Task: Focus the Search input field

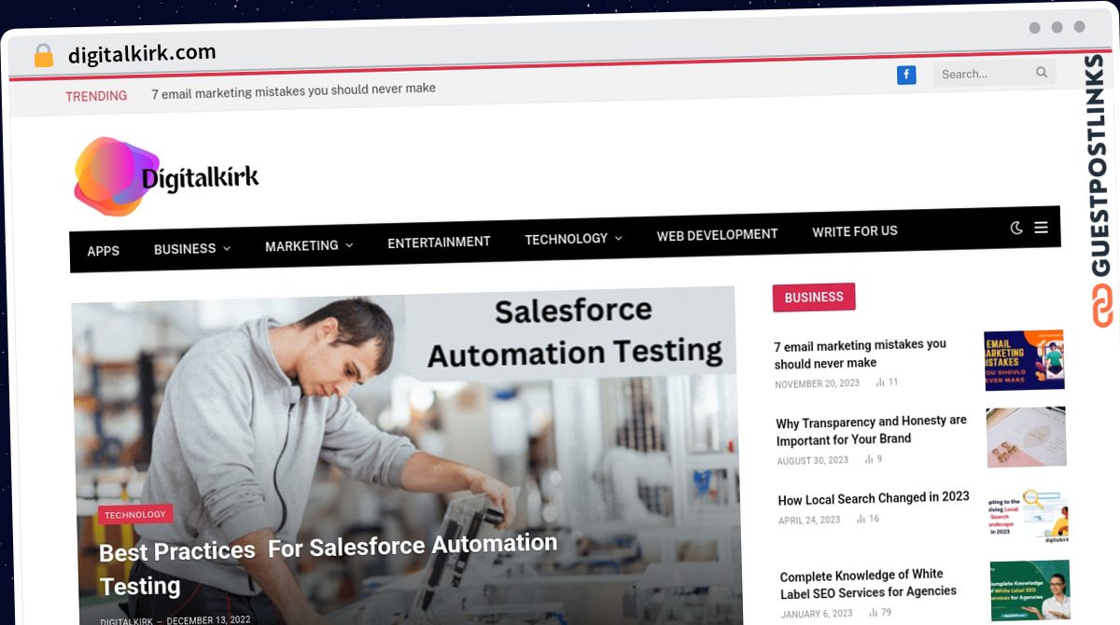Action: 987,74
